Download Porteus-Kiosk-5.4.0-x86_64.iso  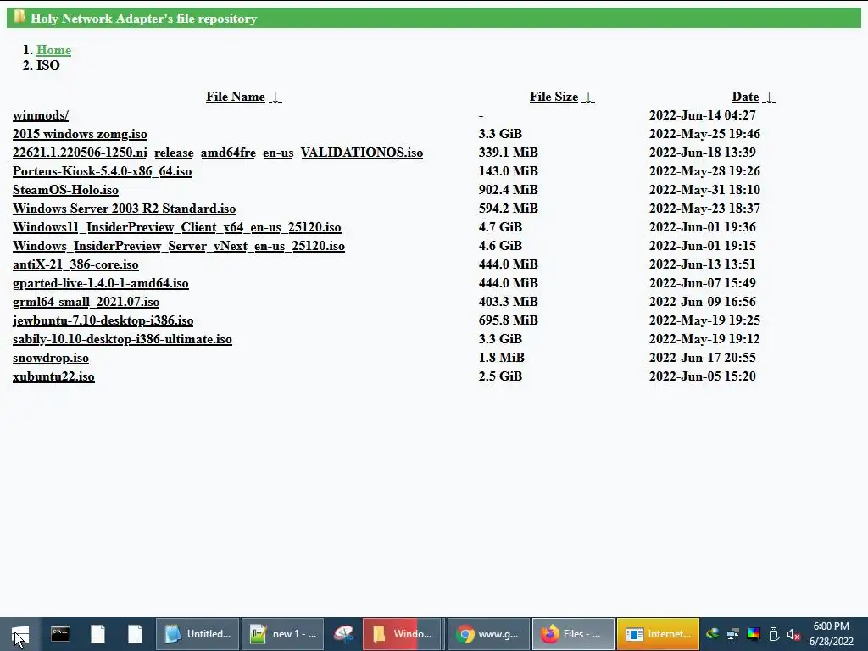102,171
